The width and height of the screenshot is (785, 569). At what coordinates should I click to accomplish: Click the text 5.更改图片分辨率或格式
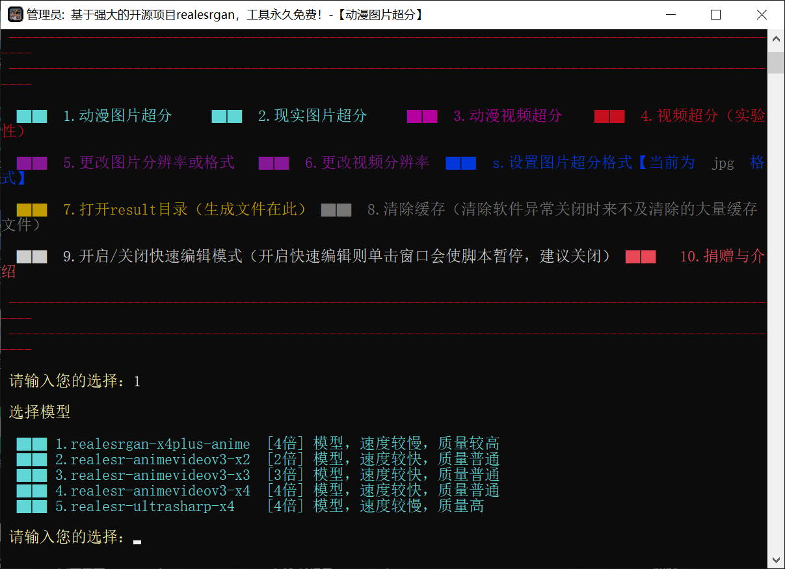click(149, 163)
